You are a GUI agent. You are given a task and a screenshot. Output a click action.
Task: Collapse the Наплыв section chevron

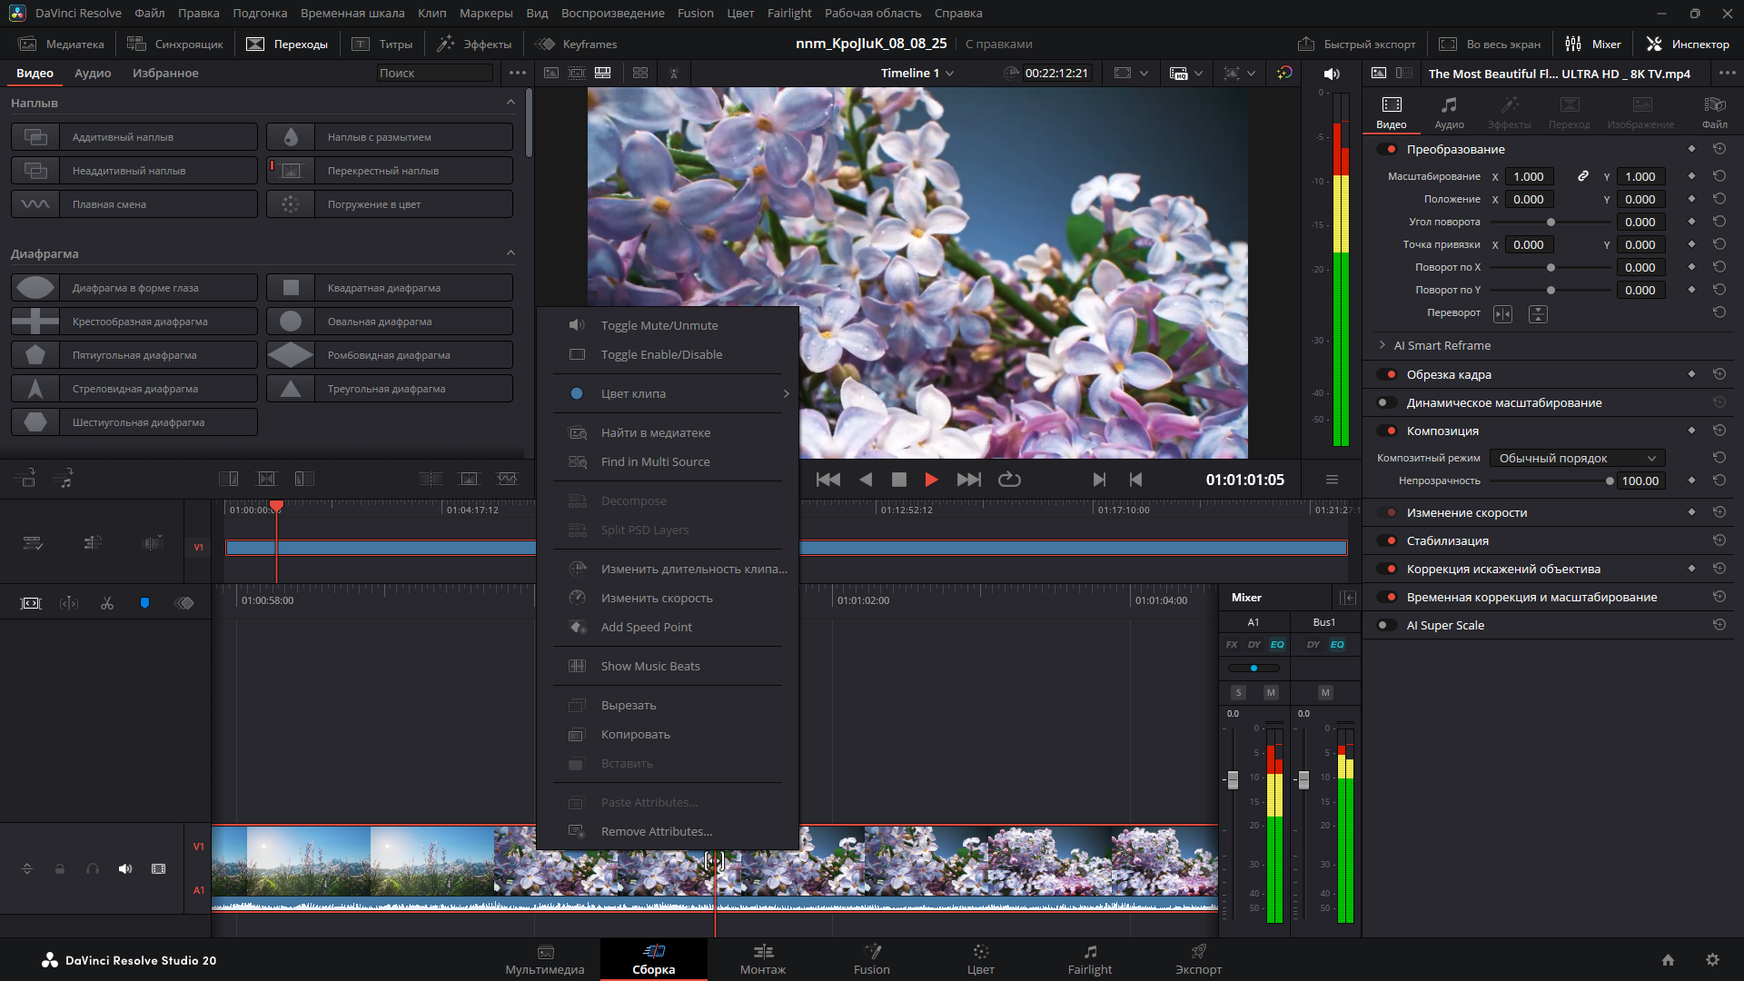(510, 103)
